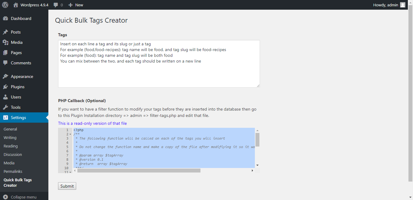The image size is (413, 200).
Task: Click the "Tags" field label
Action: (x=63, y=35)
